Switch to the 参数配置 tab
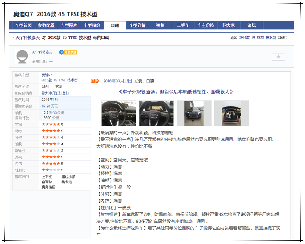The image size is (305, 244). (46, 25)
